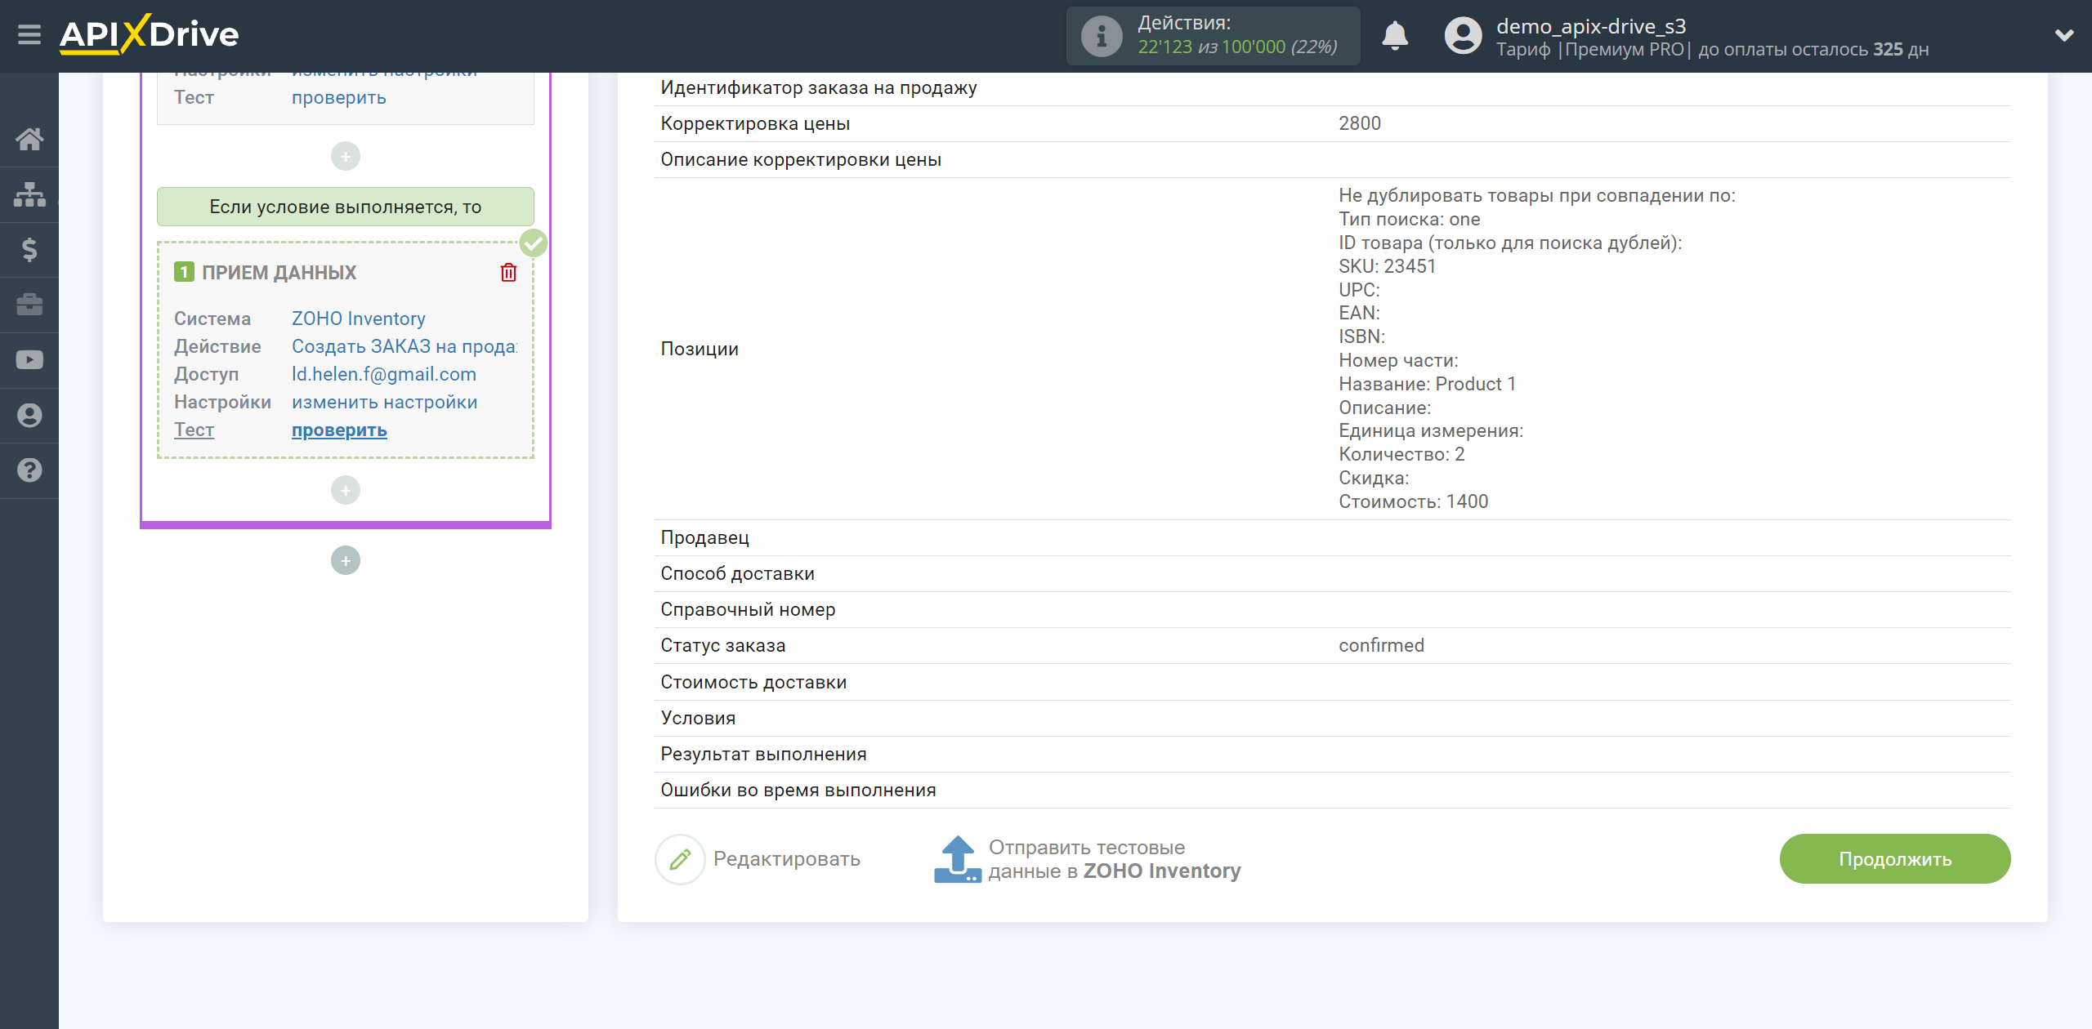This screenshot has width=2092, height=1029.
Task: Open the Создать ЗАКАЗ на продажу action link
Action: click(x=404, y=346)
